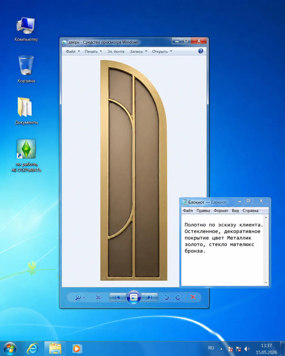Image resolution: width=285 pixels, height=356 pixels.
Task: Maximize the photo viewer window
Action: (186, 41)
